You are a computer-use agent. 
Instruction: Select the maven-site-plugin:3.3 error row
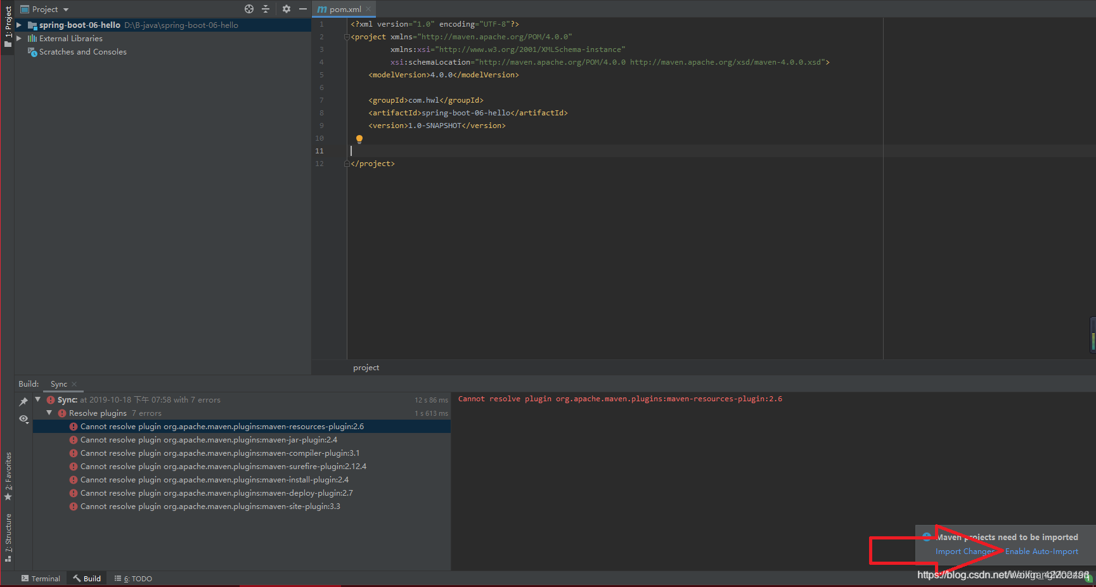[x=242, y=506]
